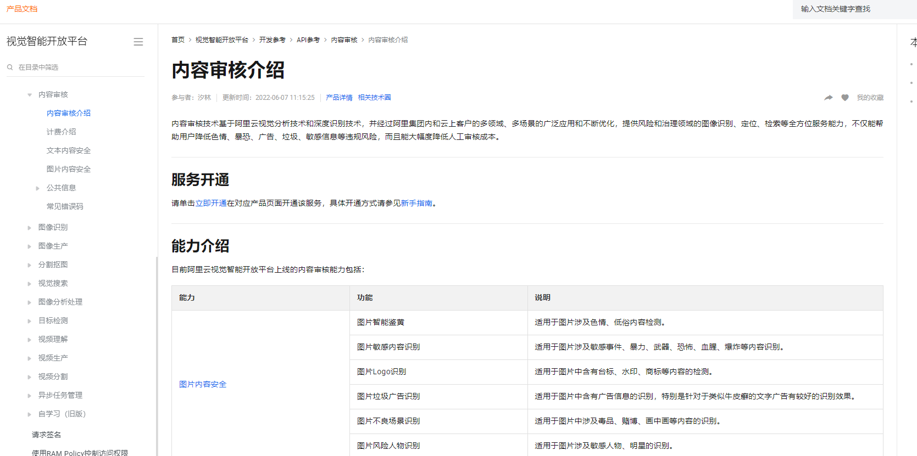
Task: Expand the 异步任务管理 section
Action: (x=30, y=396)
